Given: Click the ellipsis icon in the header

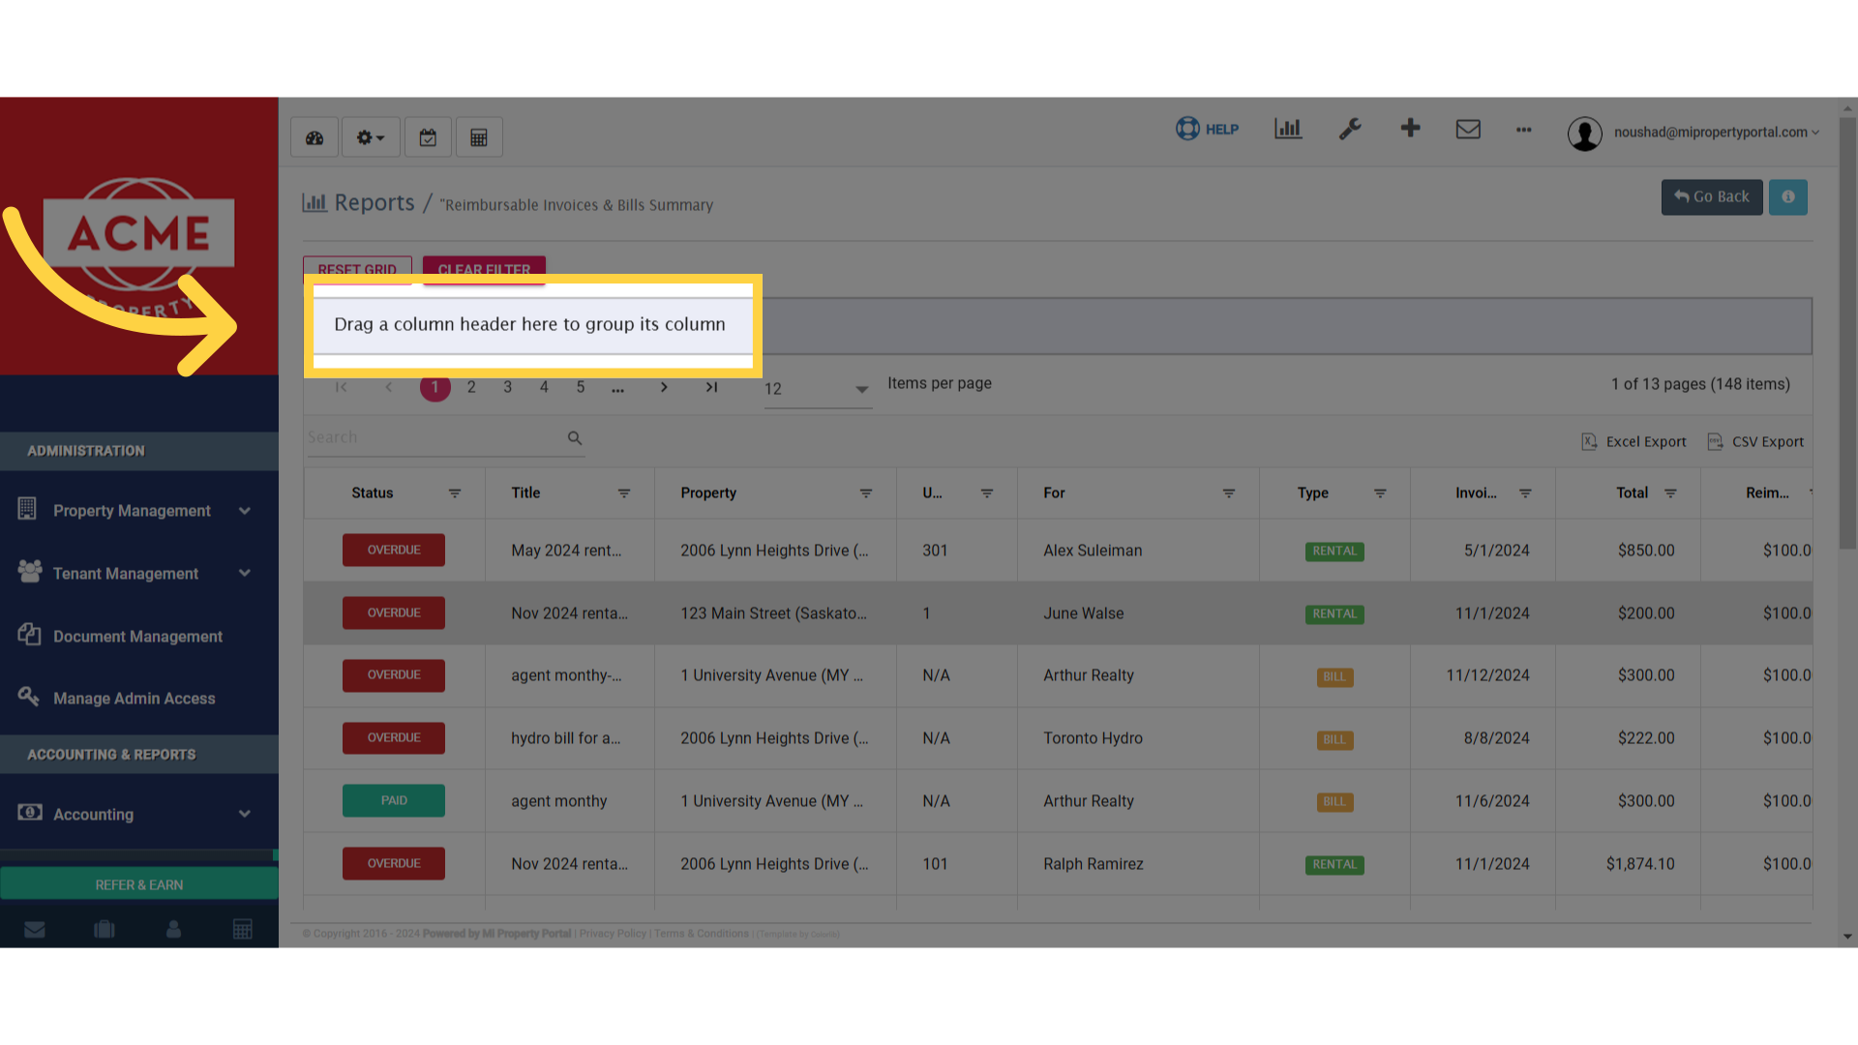Looking at the screenshot, I should 1523,131.
